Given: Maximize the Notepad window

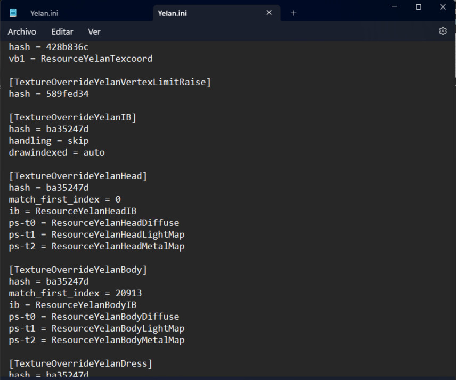Looking at the screenshot, I should [419, 7].
